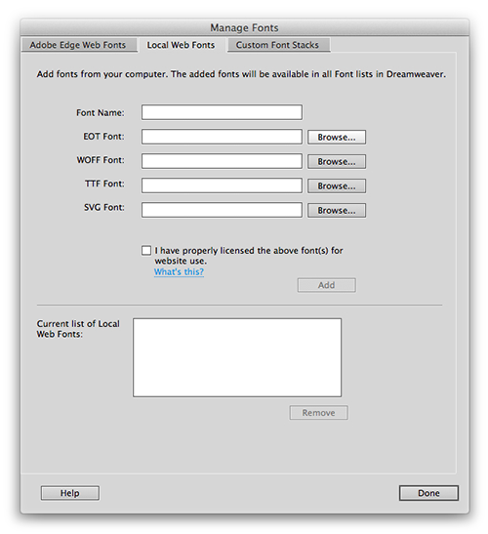
Task: Open Help for Manage Fonts
Action: [x=70, y=493]
